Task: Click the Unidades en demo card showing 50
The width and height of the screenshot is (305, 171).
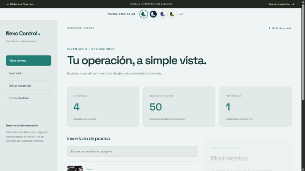Action: (179, 107)
